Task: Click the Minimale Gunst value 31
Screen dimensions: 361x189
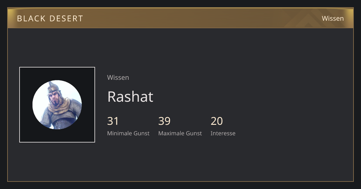Action: click(x=113, y=121)
